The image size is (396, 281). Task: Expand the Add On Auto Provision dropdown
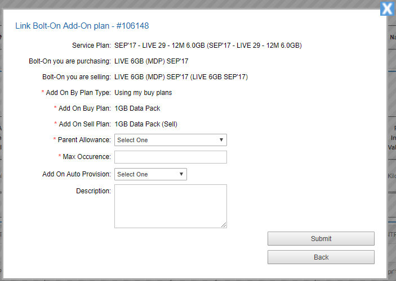click(x=150, y=174)
